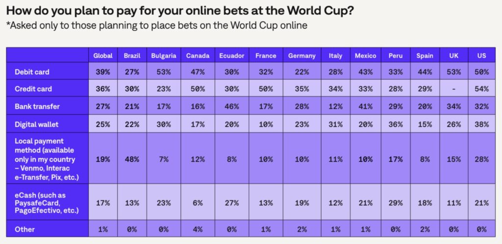Select the Italy column header
The height and width of the screenshot is (244, 502).
click(335, 56)
